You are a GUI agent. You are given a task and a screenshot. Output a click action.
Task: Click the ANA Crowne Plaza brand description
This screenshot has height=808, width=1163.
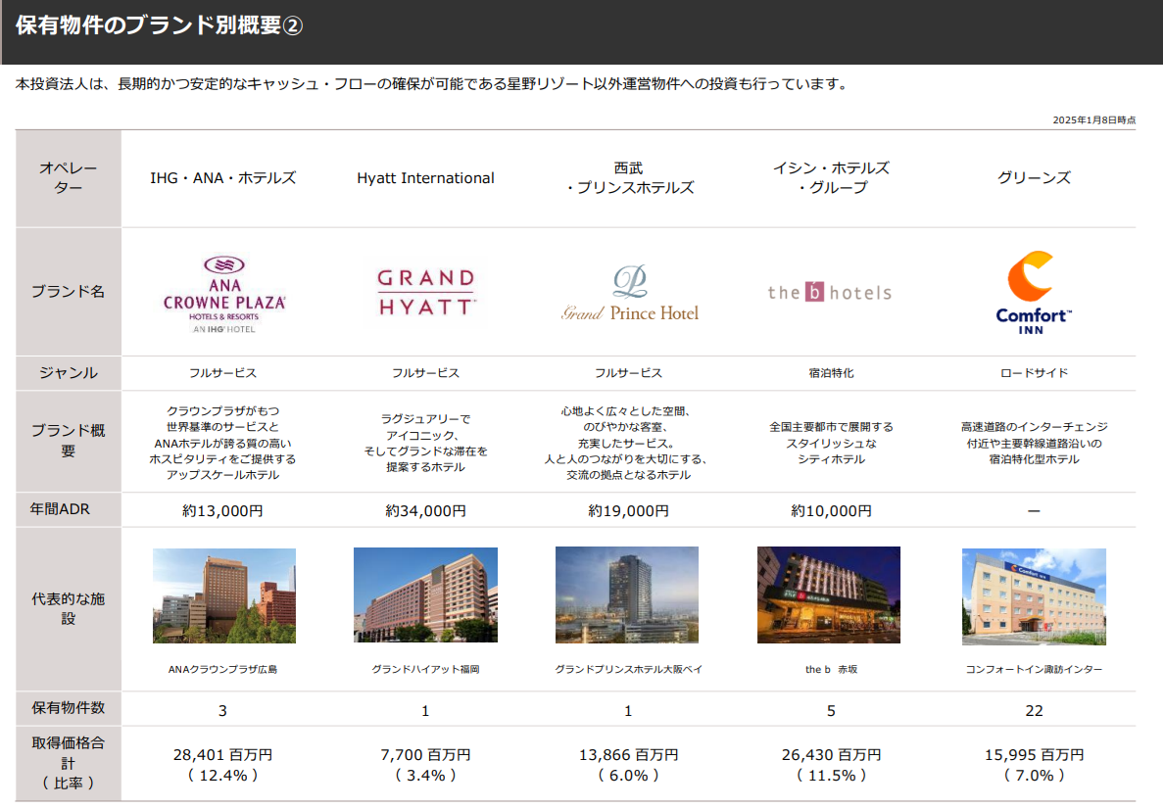222,443
